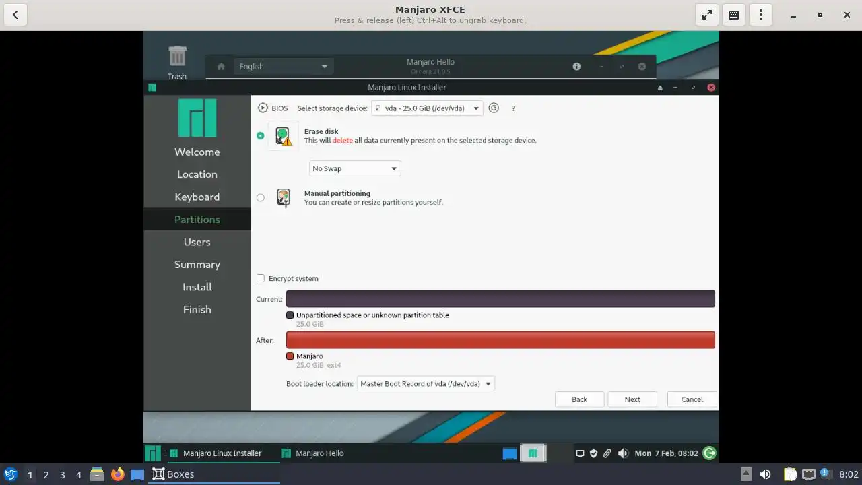Go to the Keyboard installer step
This screenshot has height=485, width=862.
coord(197,197)
